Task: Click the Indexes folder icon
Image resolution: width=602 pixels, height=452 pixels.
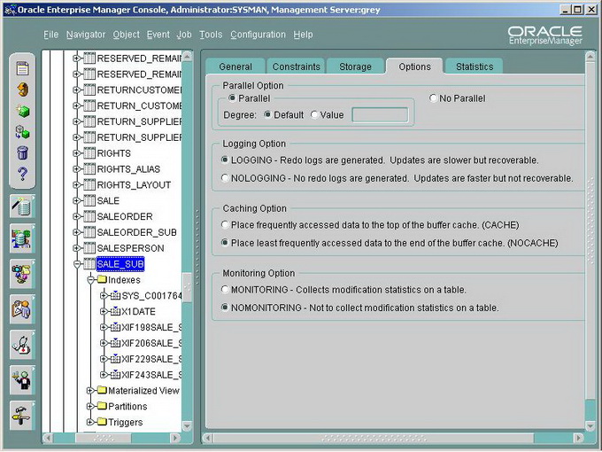Action: [102, 279]
